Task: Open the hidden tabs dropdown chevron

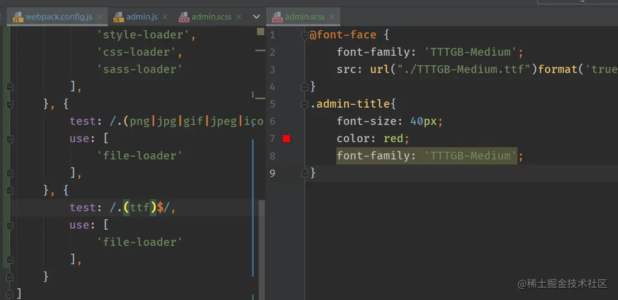Action: pos(256,17)
